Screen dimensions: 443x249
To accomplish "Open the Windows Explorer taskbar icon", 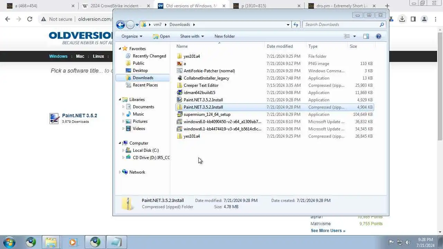I will pyautogui.click(x=51, y=242).
